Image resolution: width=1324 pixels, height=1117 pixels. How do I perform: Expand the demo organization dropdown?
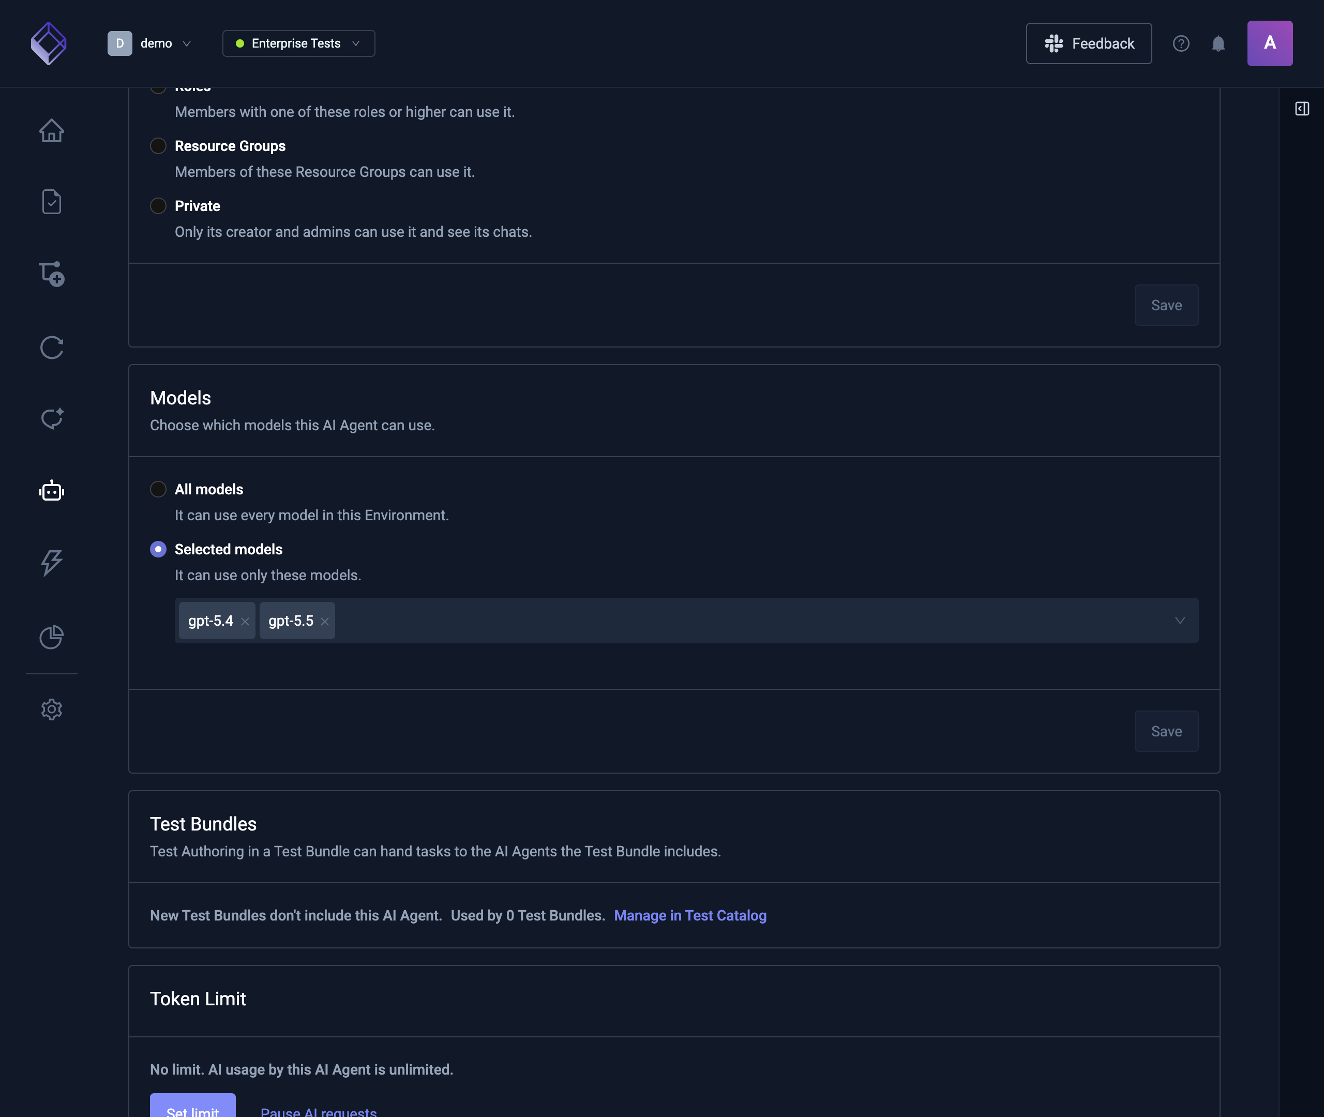(149, 43)
